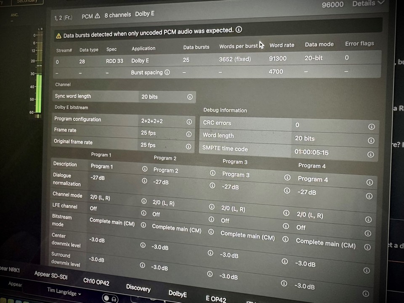Toggle the headphone monitoring switch
This screenshot has width=404, height=303.
tap(111, 298)
